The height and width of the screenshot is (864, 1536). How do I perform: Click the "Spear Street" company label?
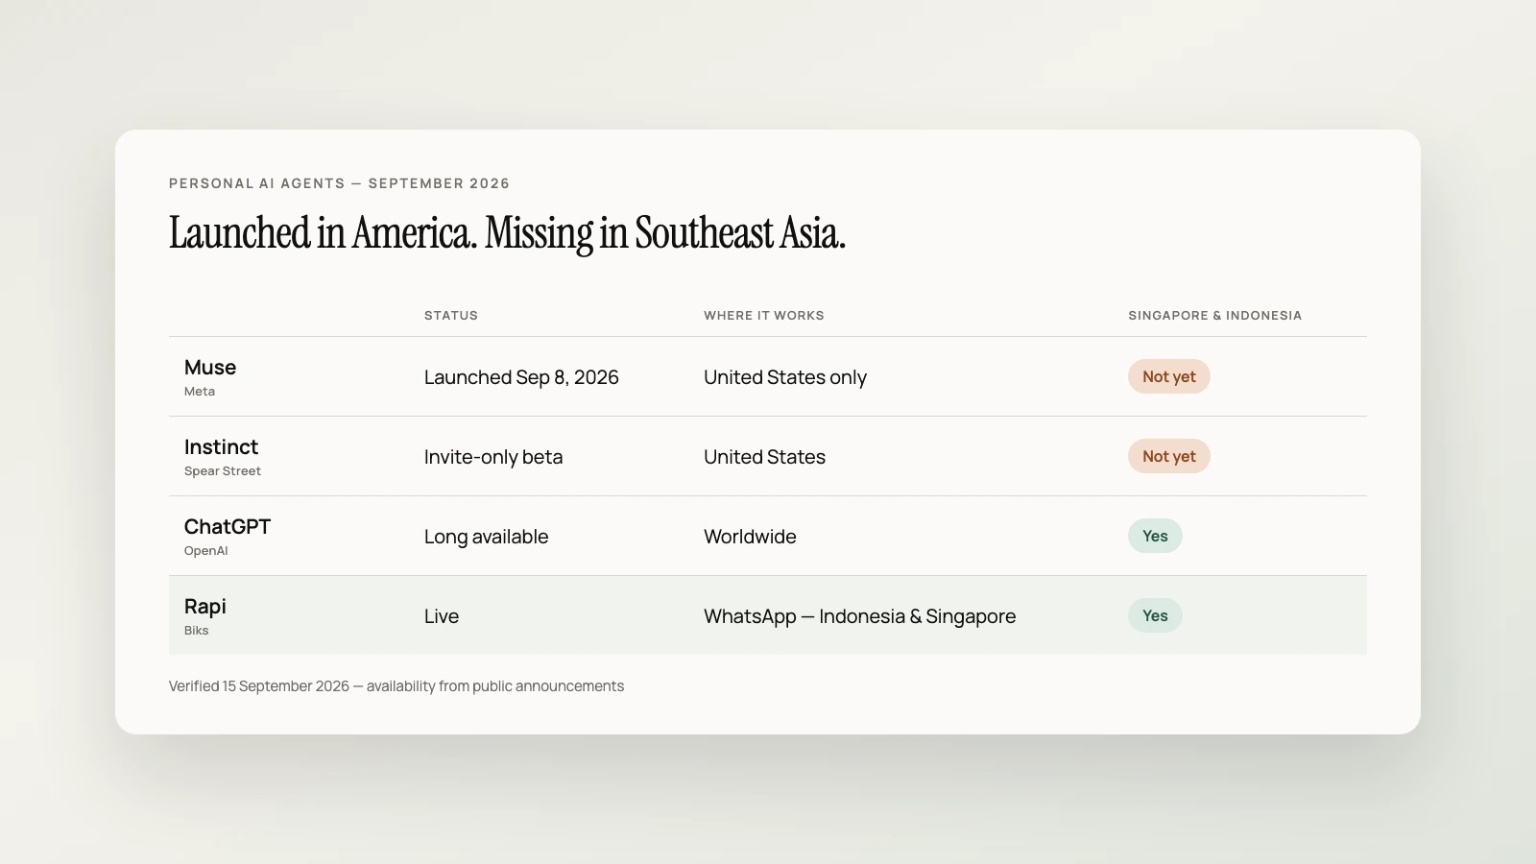point(223,471)
